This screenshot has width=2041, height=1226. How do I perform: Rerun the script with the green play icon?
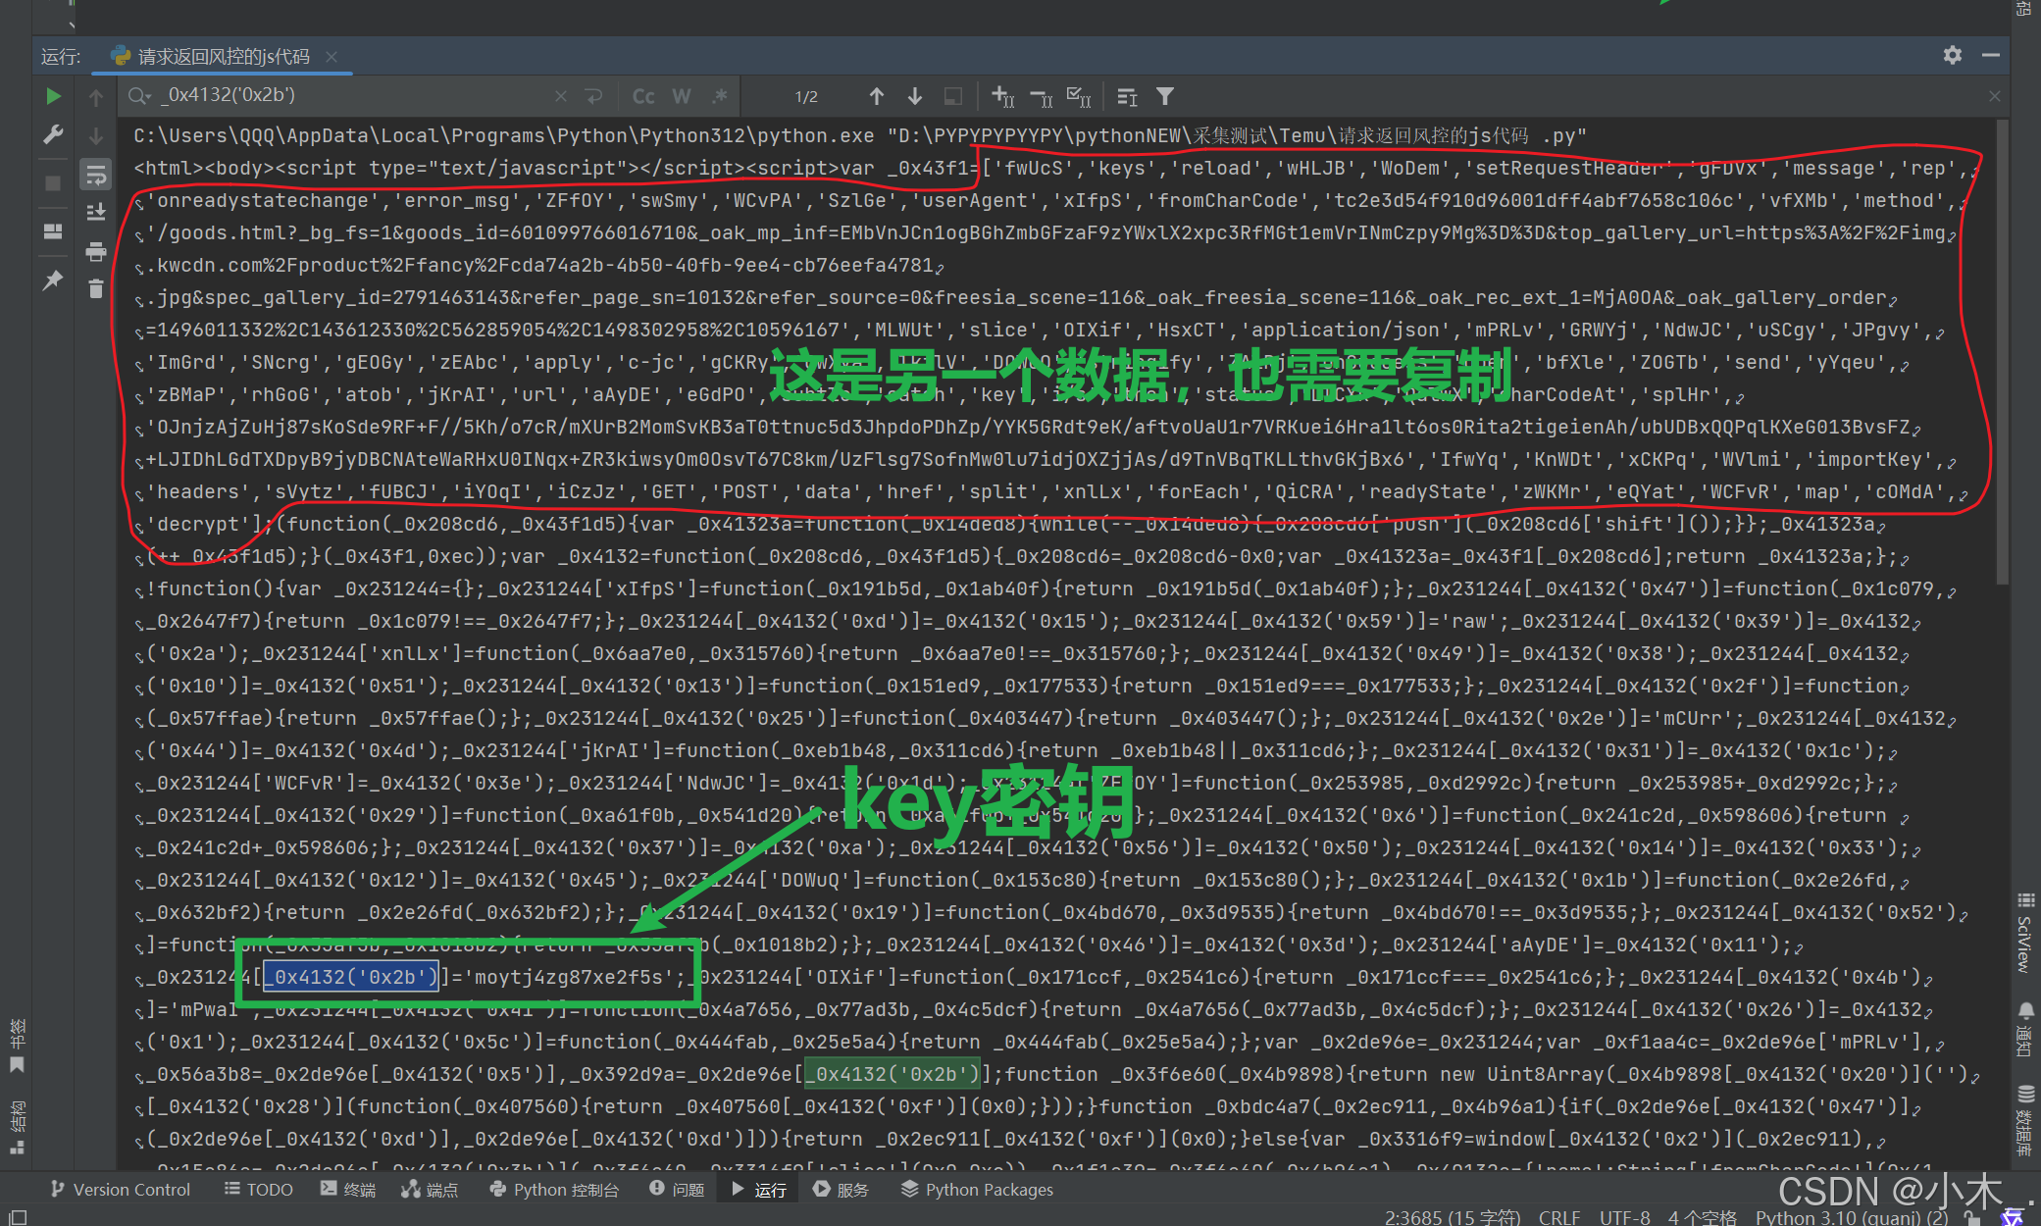53,96
